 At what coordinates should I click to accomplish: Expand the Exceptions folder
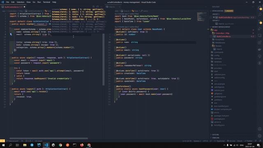tap(219, 39)
